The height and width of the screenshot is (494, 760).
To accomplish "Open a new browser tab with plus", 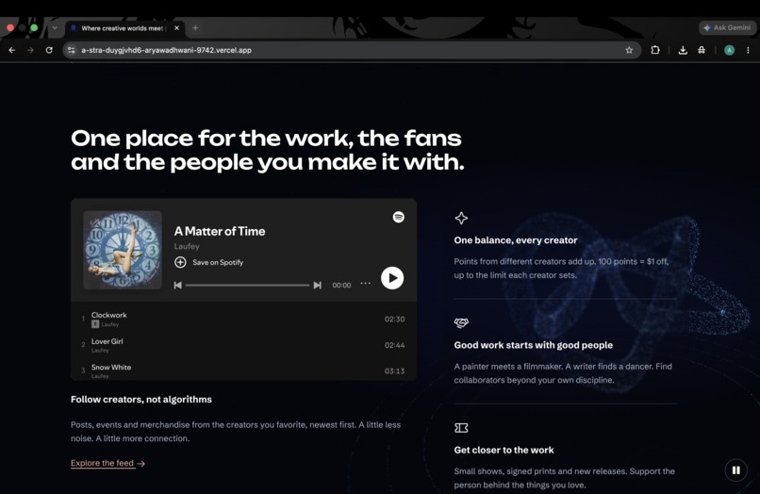I will (195, 28).
